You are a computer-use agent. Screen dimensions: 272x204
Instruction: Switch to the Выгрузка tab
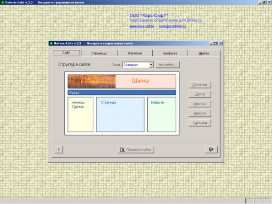[x=170, y=53]
